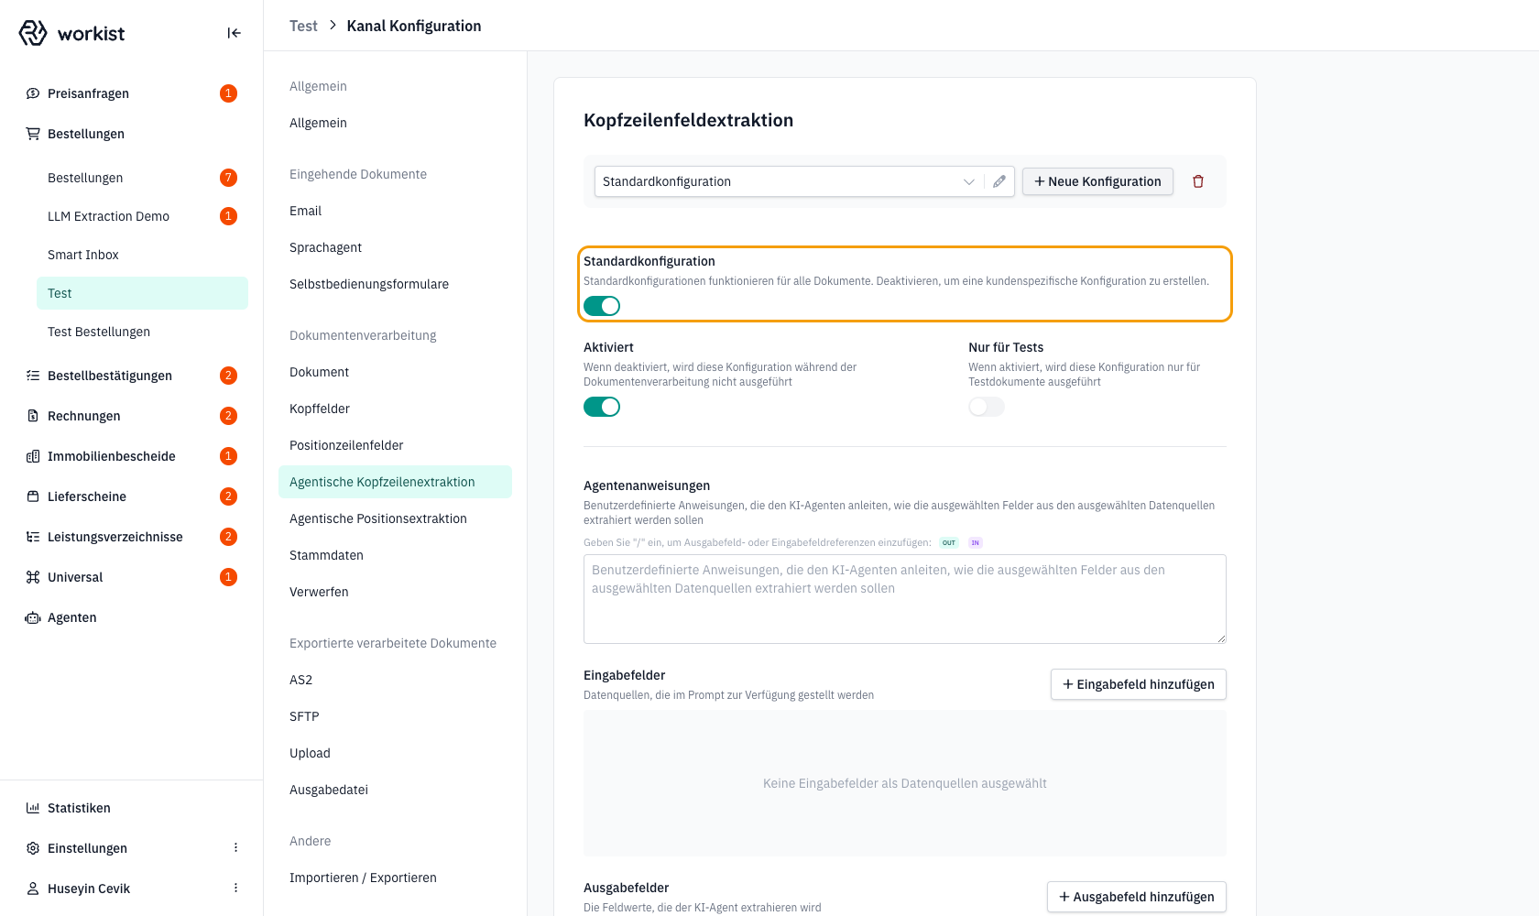
Task: Toggle the Standardkonfiguration switch
Action: [x=602, y=306]
